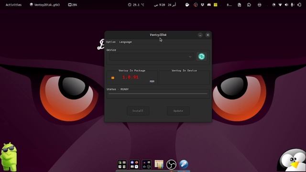The width and height of the screenshot is (306, 172).
Task: Launch the rainbow table app in dock
Action: pos(159,164)
